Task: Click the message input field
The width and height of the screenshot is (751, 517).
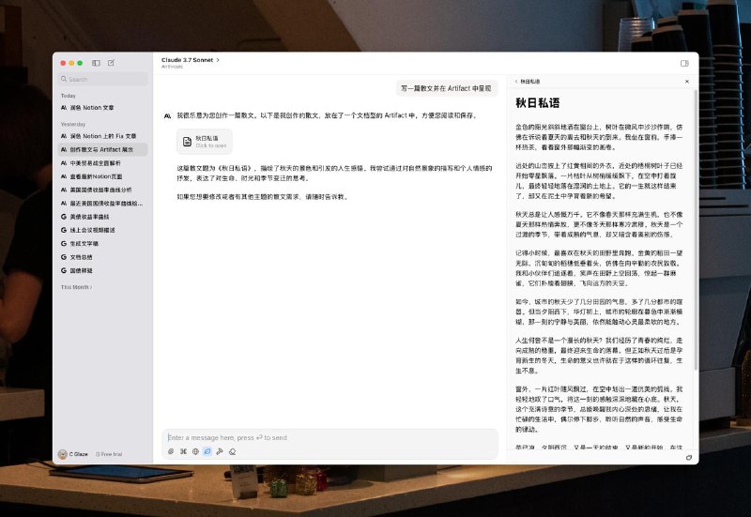Action: click(x=329, y=437)
